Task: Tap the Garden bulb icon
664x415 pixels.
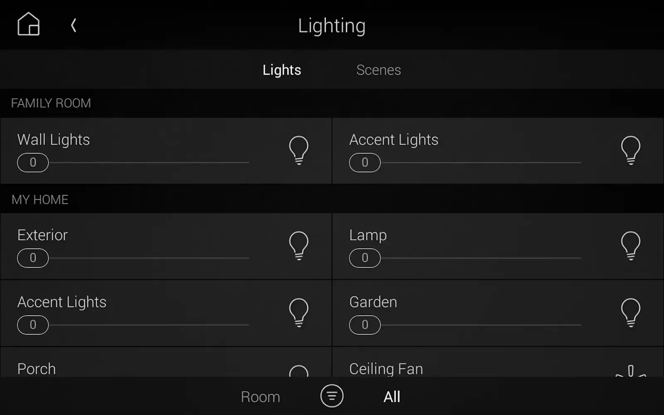Action: click(x=630, y=313)
